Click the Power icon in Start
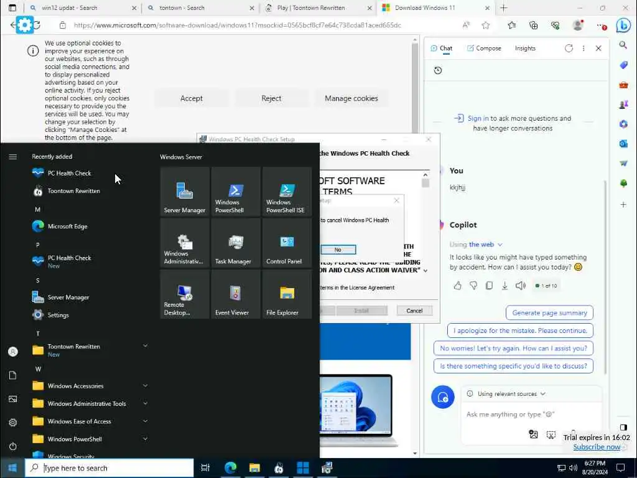Image resolution: width=637 pixels, height=478 pixels. 13,446
